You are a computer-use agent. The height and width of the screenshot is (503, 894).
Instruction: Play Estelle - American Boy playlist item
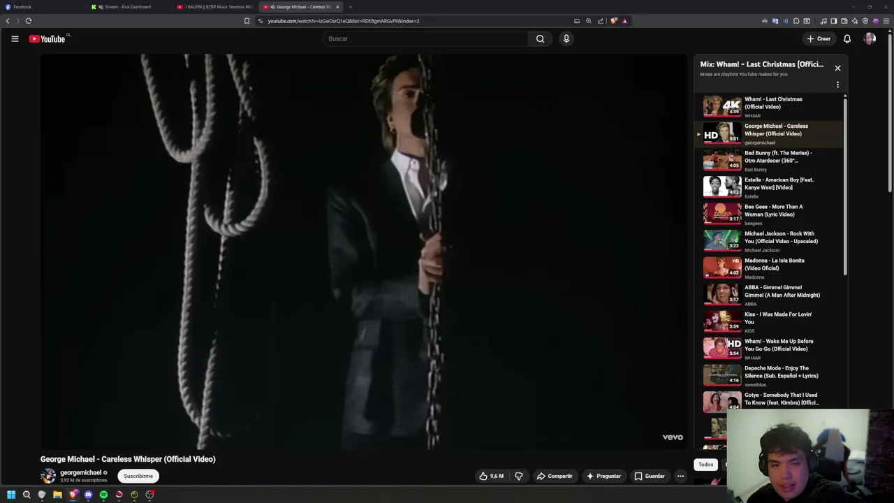[x=768, y=187]
